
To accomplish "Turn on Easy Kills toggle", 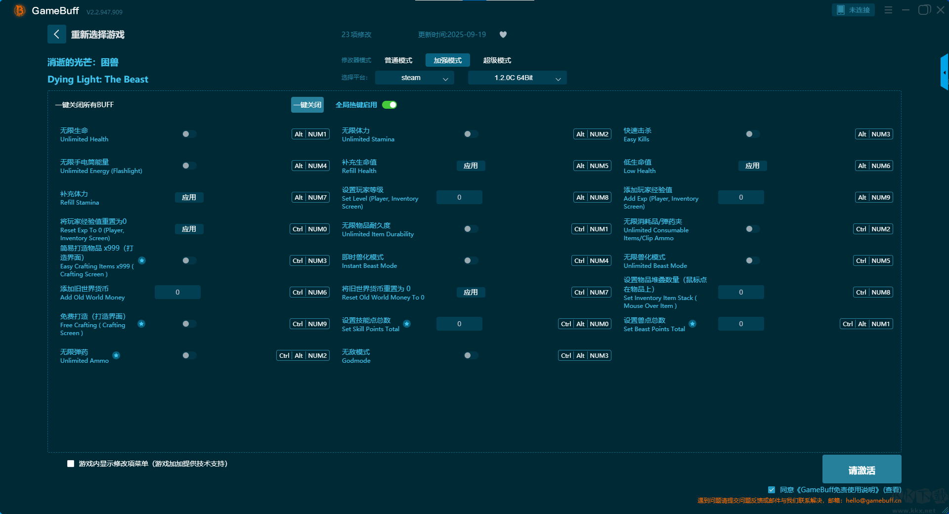I will pyautogui.click(x=752, y=134).
